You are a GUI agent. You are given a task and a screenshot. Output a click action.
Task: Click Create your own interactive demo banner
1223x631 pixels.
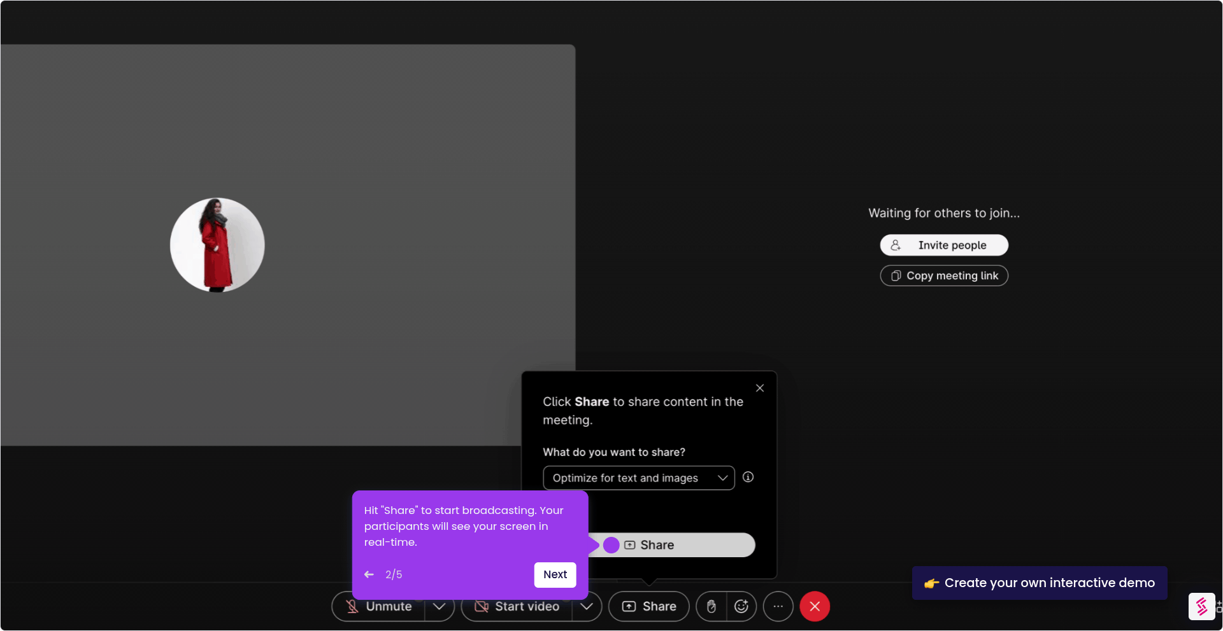(1040, 583)
